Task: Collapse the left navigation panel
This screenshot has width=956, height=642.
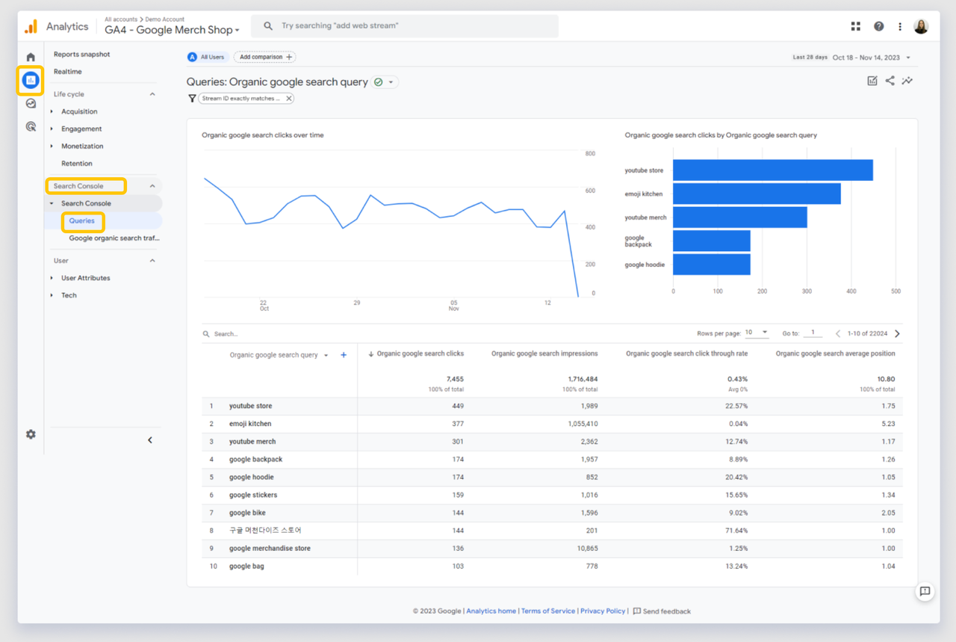Action: [150, 440]
